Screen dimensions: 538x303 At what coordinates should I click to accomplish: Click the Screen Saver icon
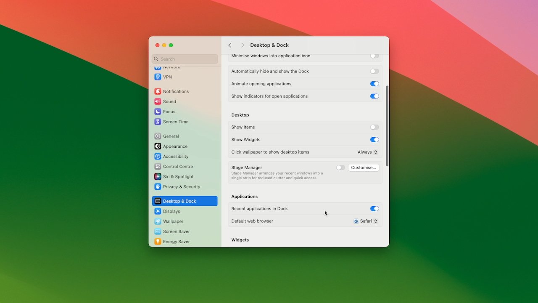(x=158, y=231)
